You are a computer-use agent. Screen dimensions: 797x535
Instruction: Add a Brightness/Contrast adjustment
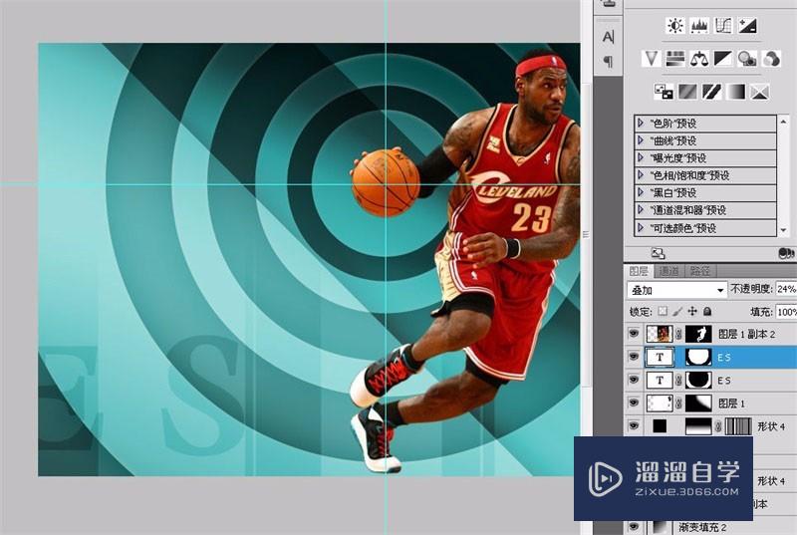pyautogui.click(x=675, y=25)
